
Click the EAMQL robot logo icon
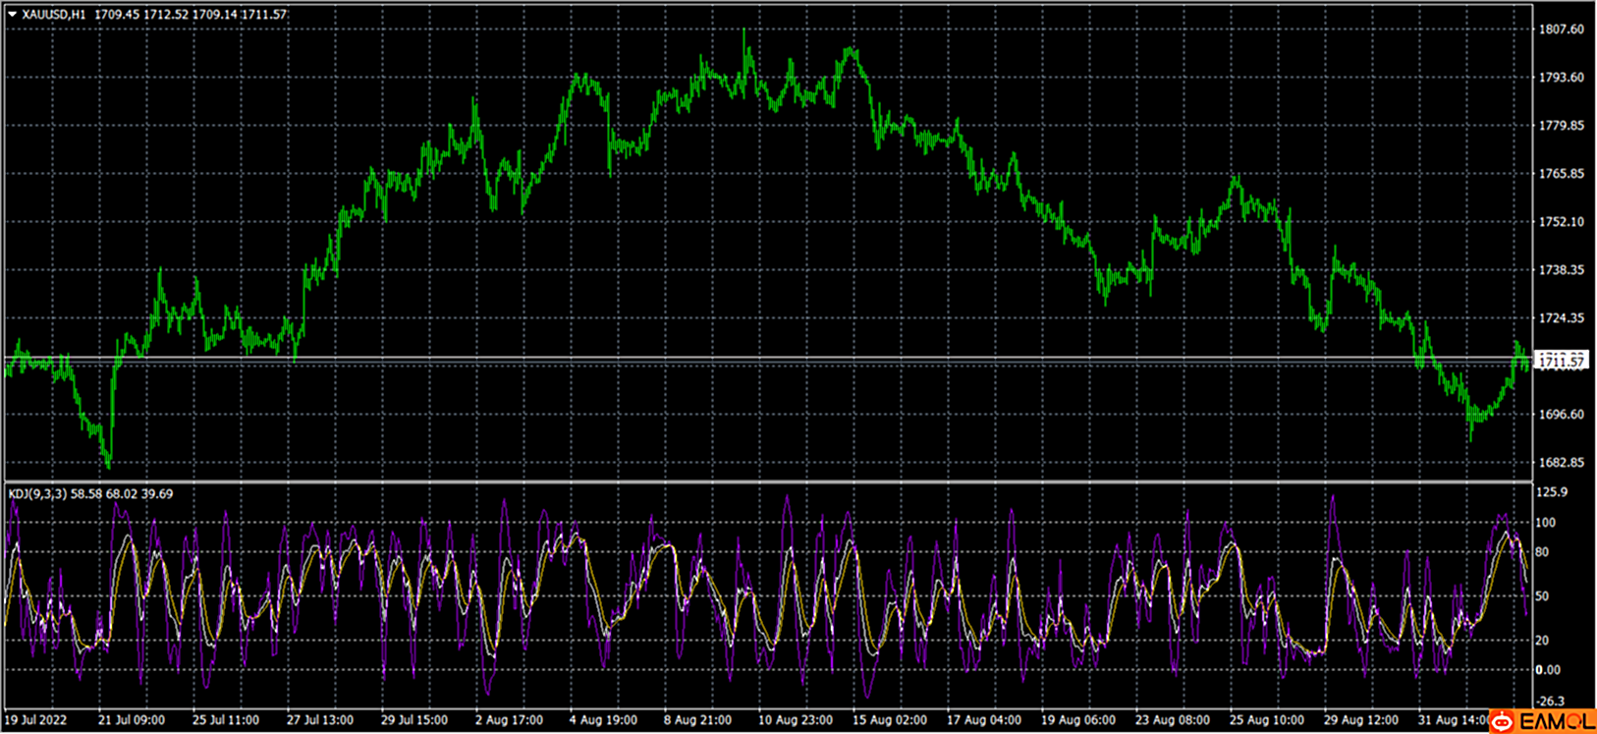(x=1502, y=722)
